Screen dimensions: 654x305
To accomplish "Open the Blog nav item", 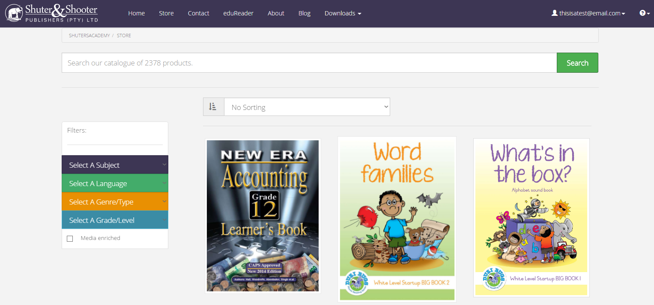I will point(305,13).
